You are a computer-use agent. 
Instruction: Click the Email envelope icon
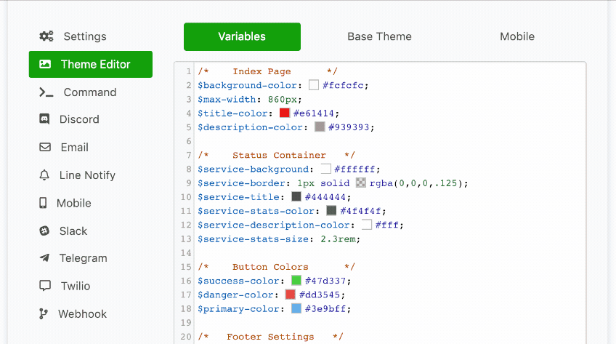(x=45, y=147)
